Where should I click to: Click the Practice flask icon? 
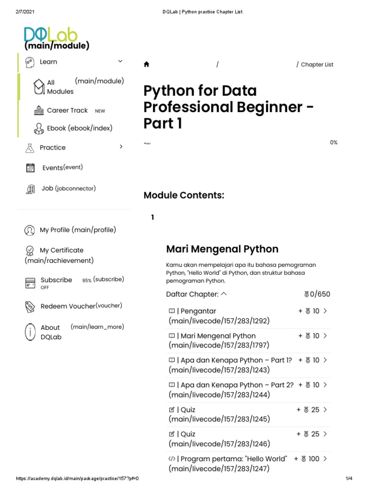(x=30, y=148)
